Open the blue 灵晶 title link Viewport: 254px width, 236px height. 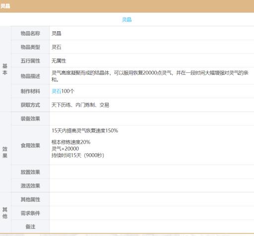tap(127, 20)
